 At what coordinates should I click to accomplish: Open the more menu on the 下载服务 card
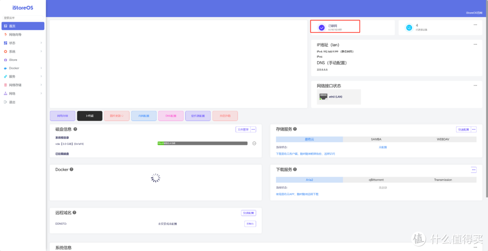[474, 170]
